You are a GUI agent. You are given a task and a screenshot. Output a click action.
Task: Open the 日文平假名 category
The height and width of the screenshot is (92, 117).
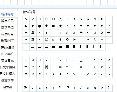pyautogui.click(x=7, y=67)
